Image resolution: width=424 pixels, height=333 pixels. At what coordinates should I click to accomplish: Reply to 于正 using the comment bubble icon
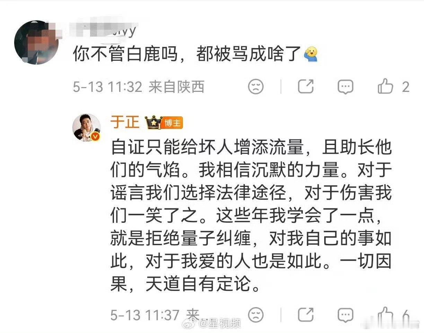pyautogui.click(x=345, y=315)
